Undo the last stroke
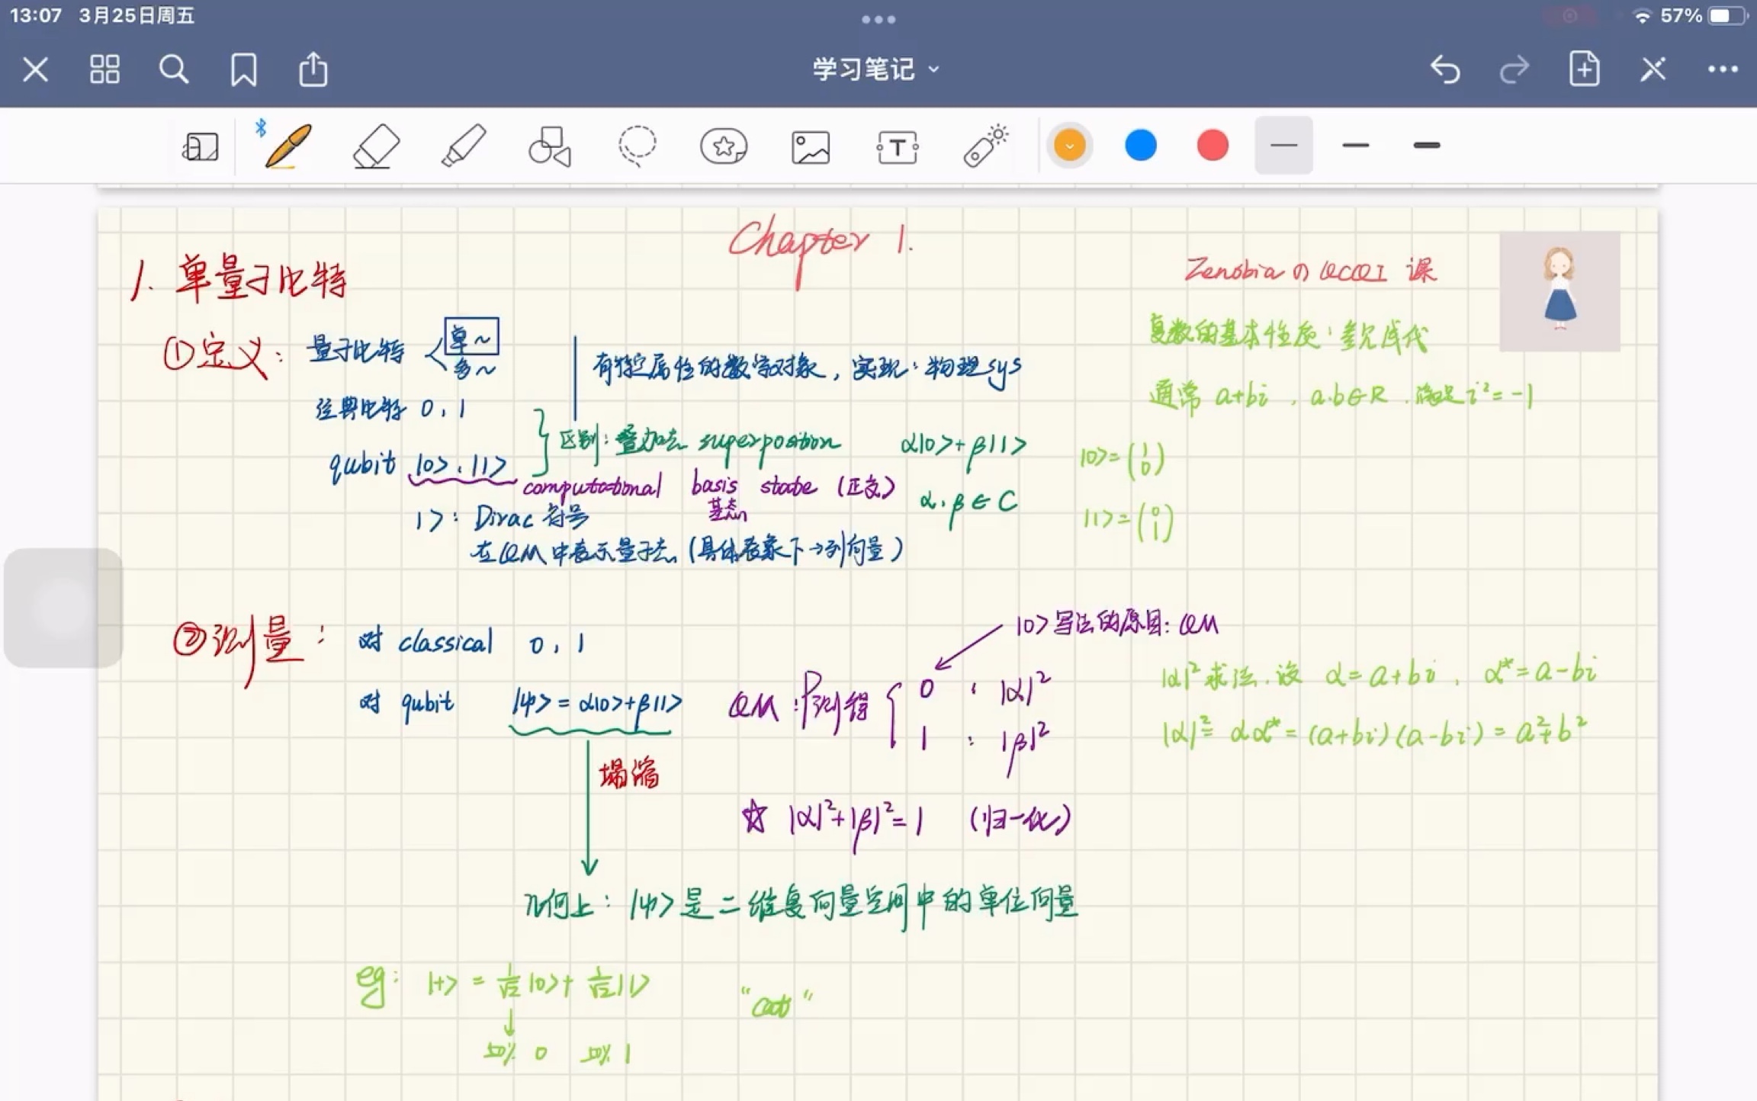This screenshot has height=1101, width=1757. pos(1445,69)
